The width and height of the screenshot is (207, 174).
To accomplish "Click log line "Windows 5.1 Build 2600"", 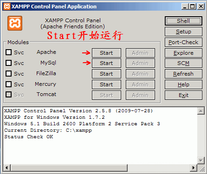I will tap(40, 124).
